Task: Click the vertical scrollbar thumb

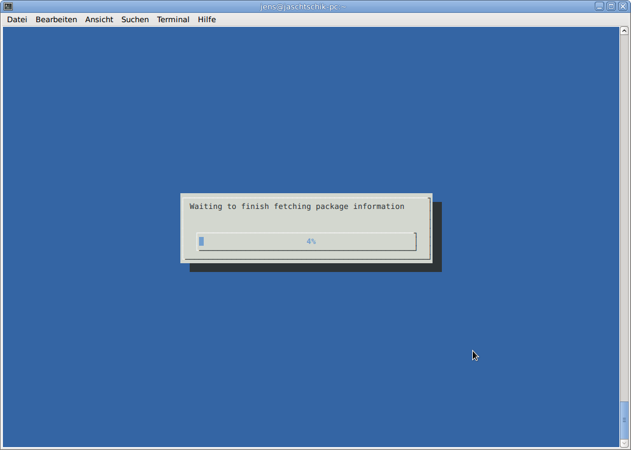Action: [624, 420]
